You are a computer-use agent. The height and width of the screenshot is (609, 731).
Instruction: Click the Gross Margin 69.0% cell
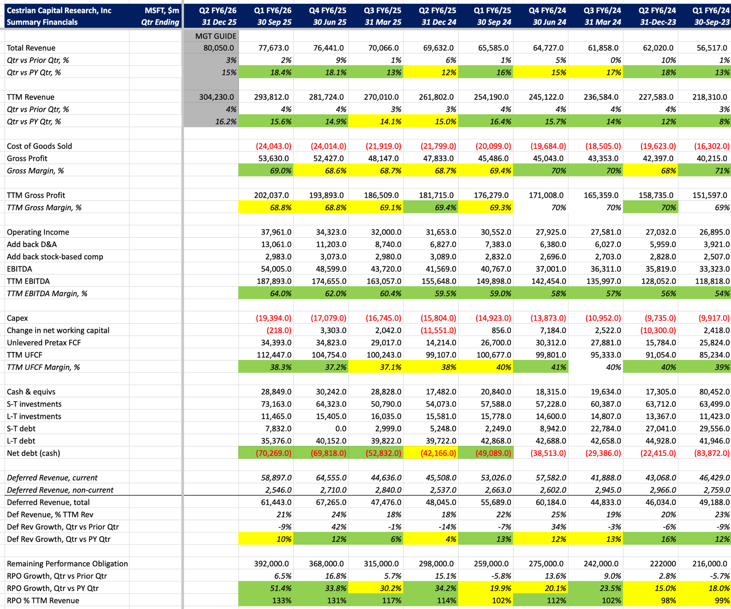[280, 170]
